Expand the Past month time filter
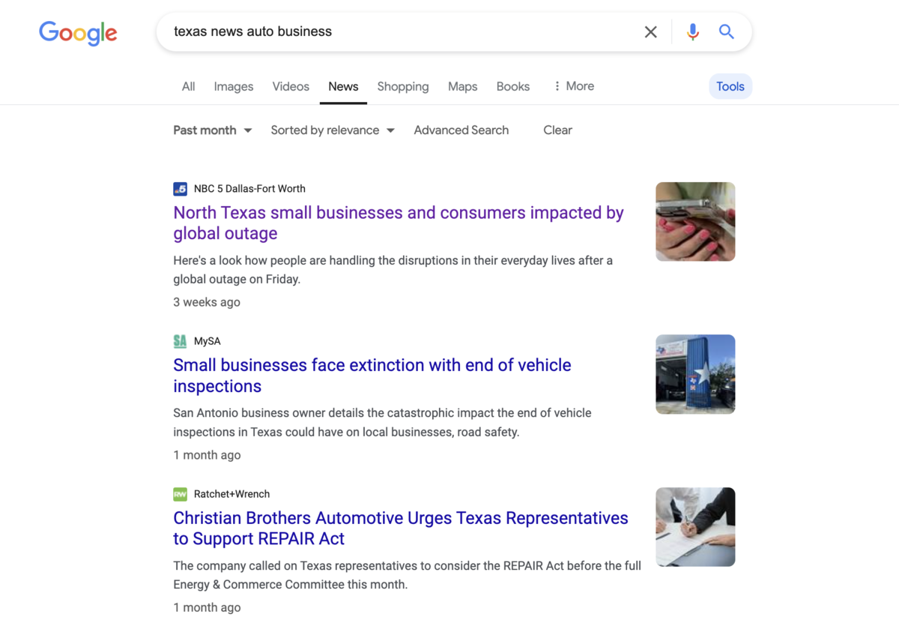This screenshot has width=899, height=626. pyautogui.click(x=212, y=130)
